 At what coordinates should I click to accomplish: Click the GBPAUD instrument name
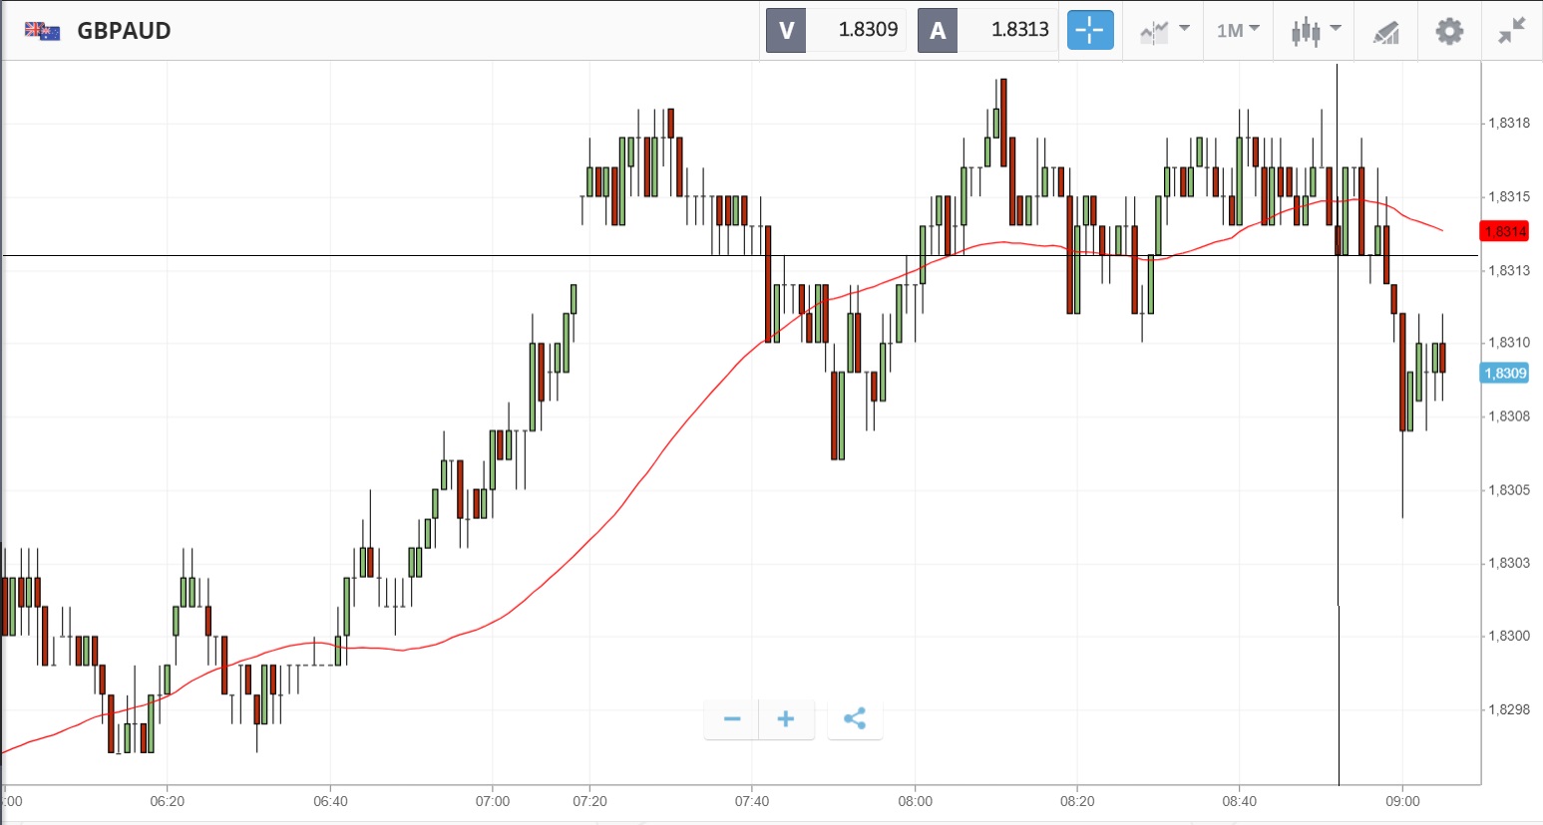click(124, 31)
